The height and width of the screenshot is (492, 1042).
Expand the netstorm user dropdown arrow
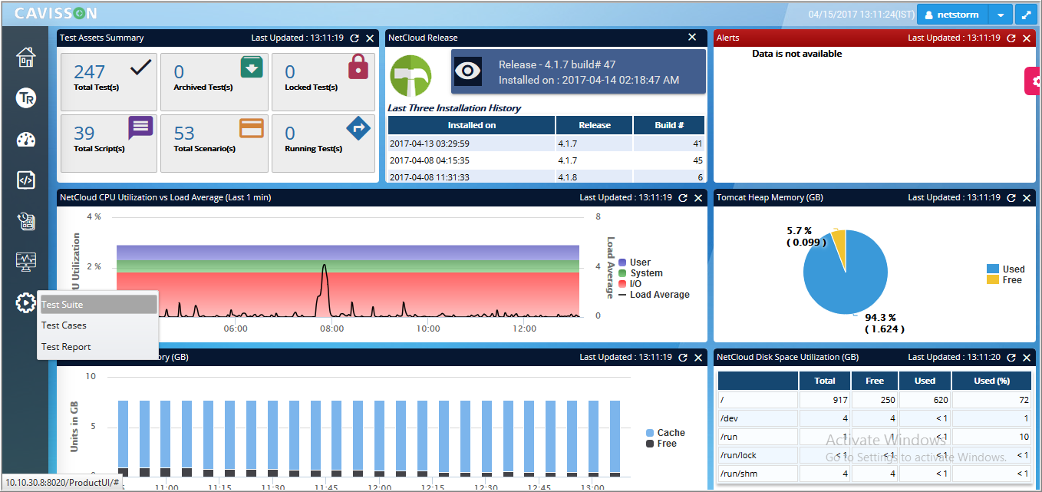1000,15
